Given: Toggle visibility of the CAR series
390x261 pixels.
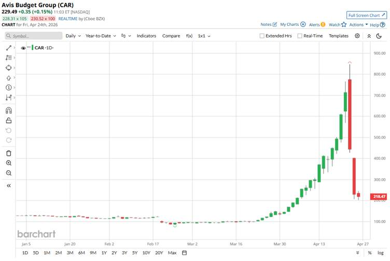Looking at the screenshot, I should 23,48.
